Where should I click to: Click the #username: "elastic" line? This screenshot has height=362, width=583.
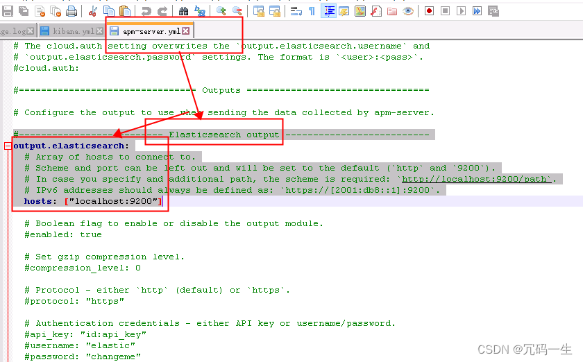[80, 345]
